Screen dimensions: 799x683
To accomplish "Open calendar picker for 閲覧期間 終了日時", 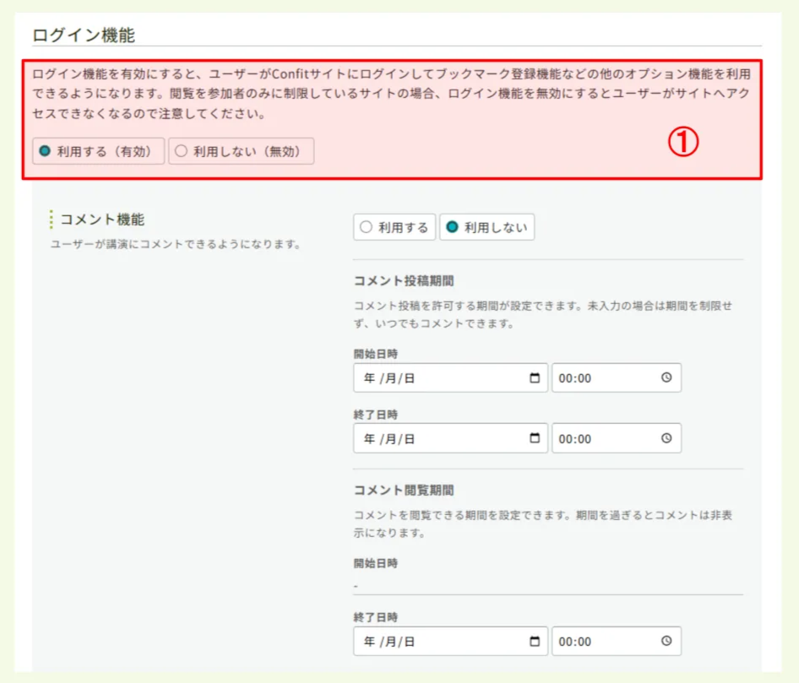I will click(535, 641).
